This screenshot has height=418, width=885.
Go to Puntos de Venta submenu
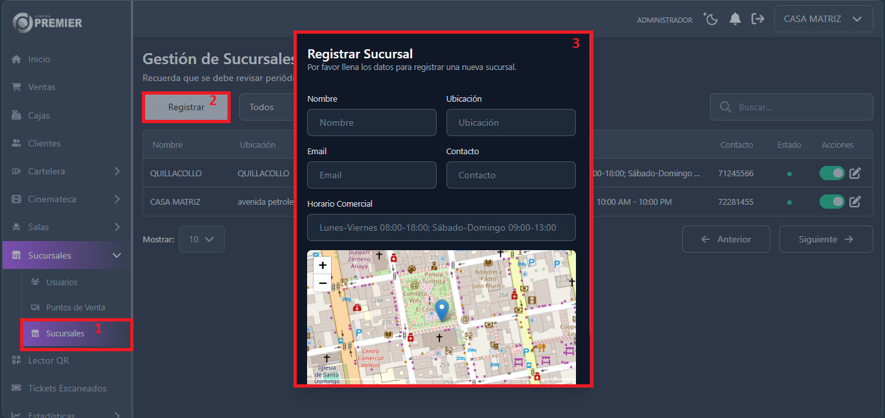pyautogui.click(x=75, y=307)
